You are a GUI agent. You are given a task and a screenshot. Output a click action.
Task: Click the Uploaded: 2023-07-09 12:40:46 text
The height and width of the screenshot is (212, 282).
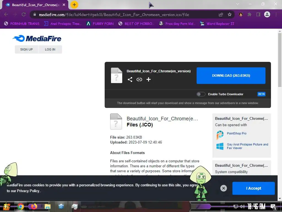136,142
